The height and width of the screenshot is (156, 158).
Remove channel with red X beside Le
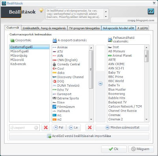[x=90, y=127]
